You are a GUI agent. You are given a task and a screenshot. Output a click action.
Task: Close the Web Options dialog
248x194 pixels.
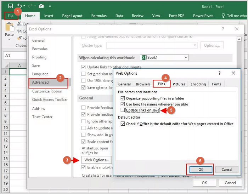click(233, 73)
